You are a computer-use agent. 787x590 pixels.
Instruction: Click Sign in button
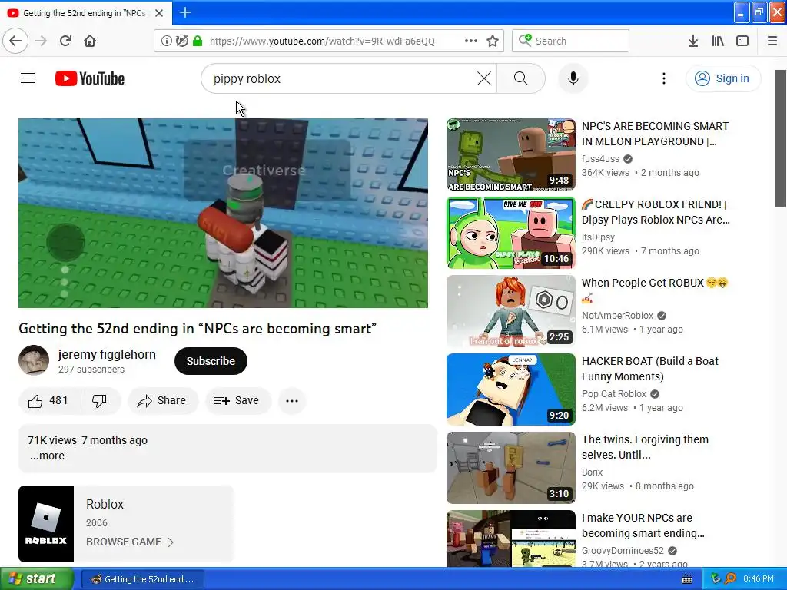[723, 78]
